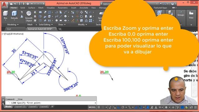
Task: Toggle 2D Object Snap
Action: point(141,107)
